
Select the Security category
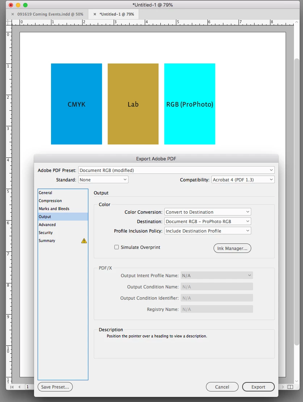pos(63,233)
